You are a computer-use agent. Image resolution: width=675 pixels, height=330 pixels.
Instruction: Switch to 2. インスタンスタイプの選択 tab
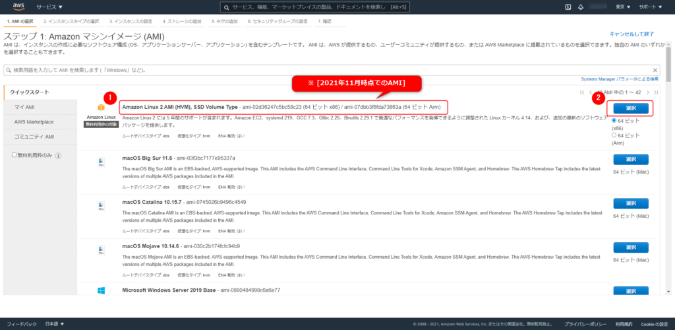pos(71,21)
